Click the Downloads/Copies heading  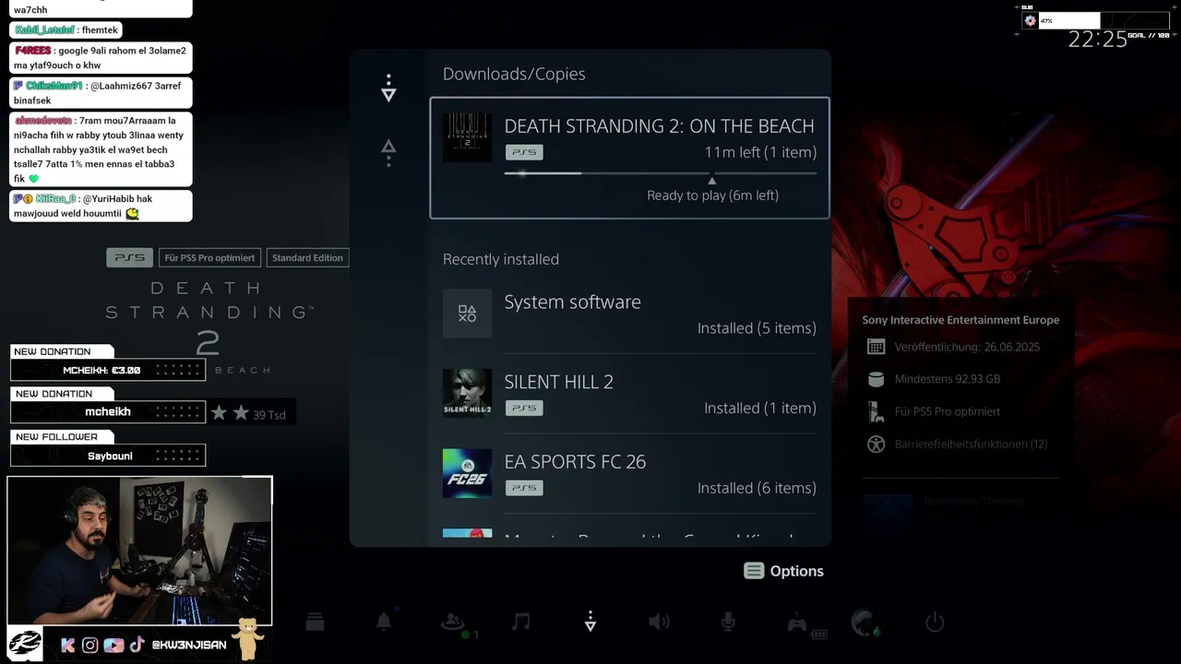(x=514, y=74)
